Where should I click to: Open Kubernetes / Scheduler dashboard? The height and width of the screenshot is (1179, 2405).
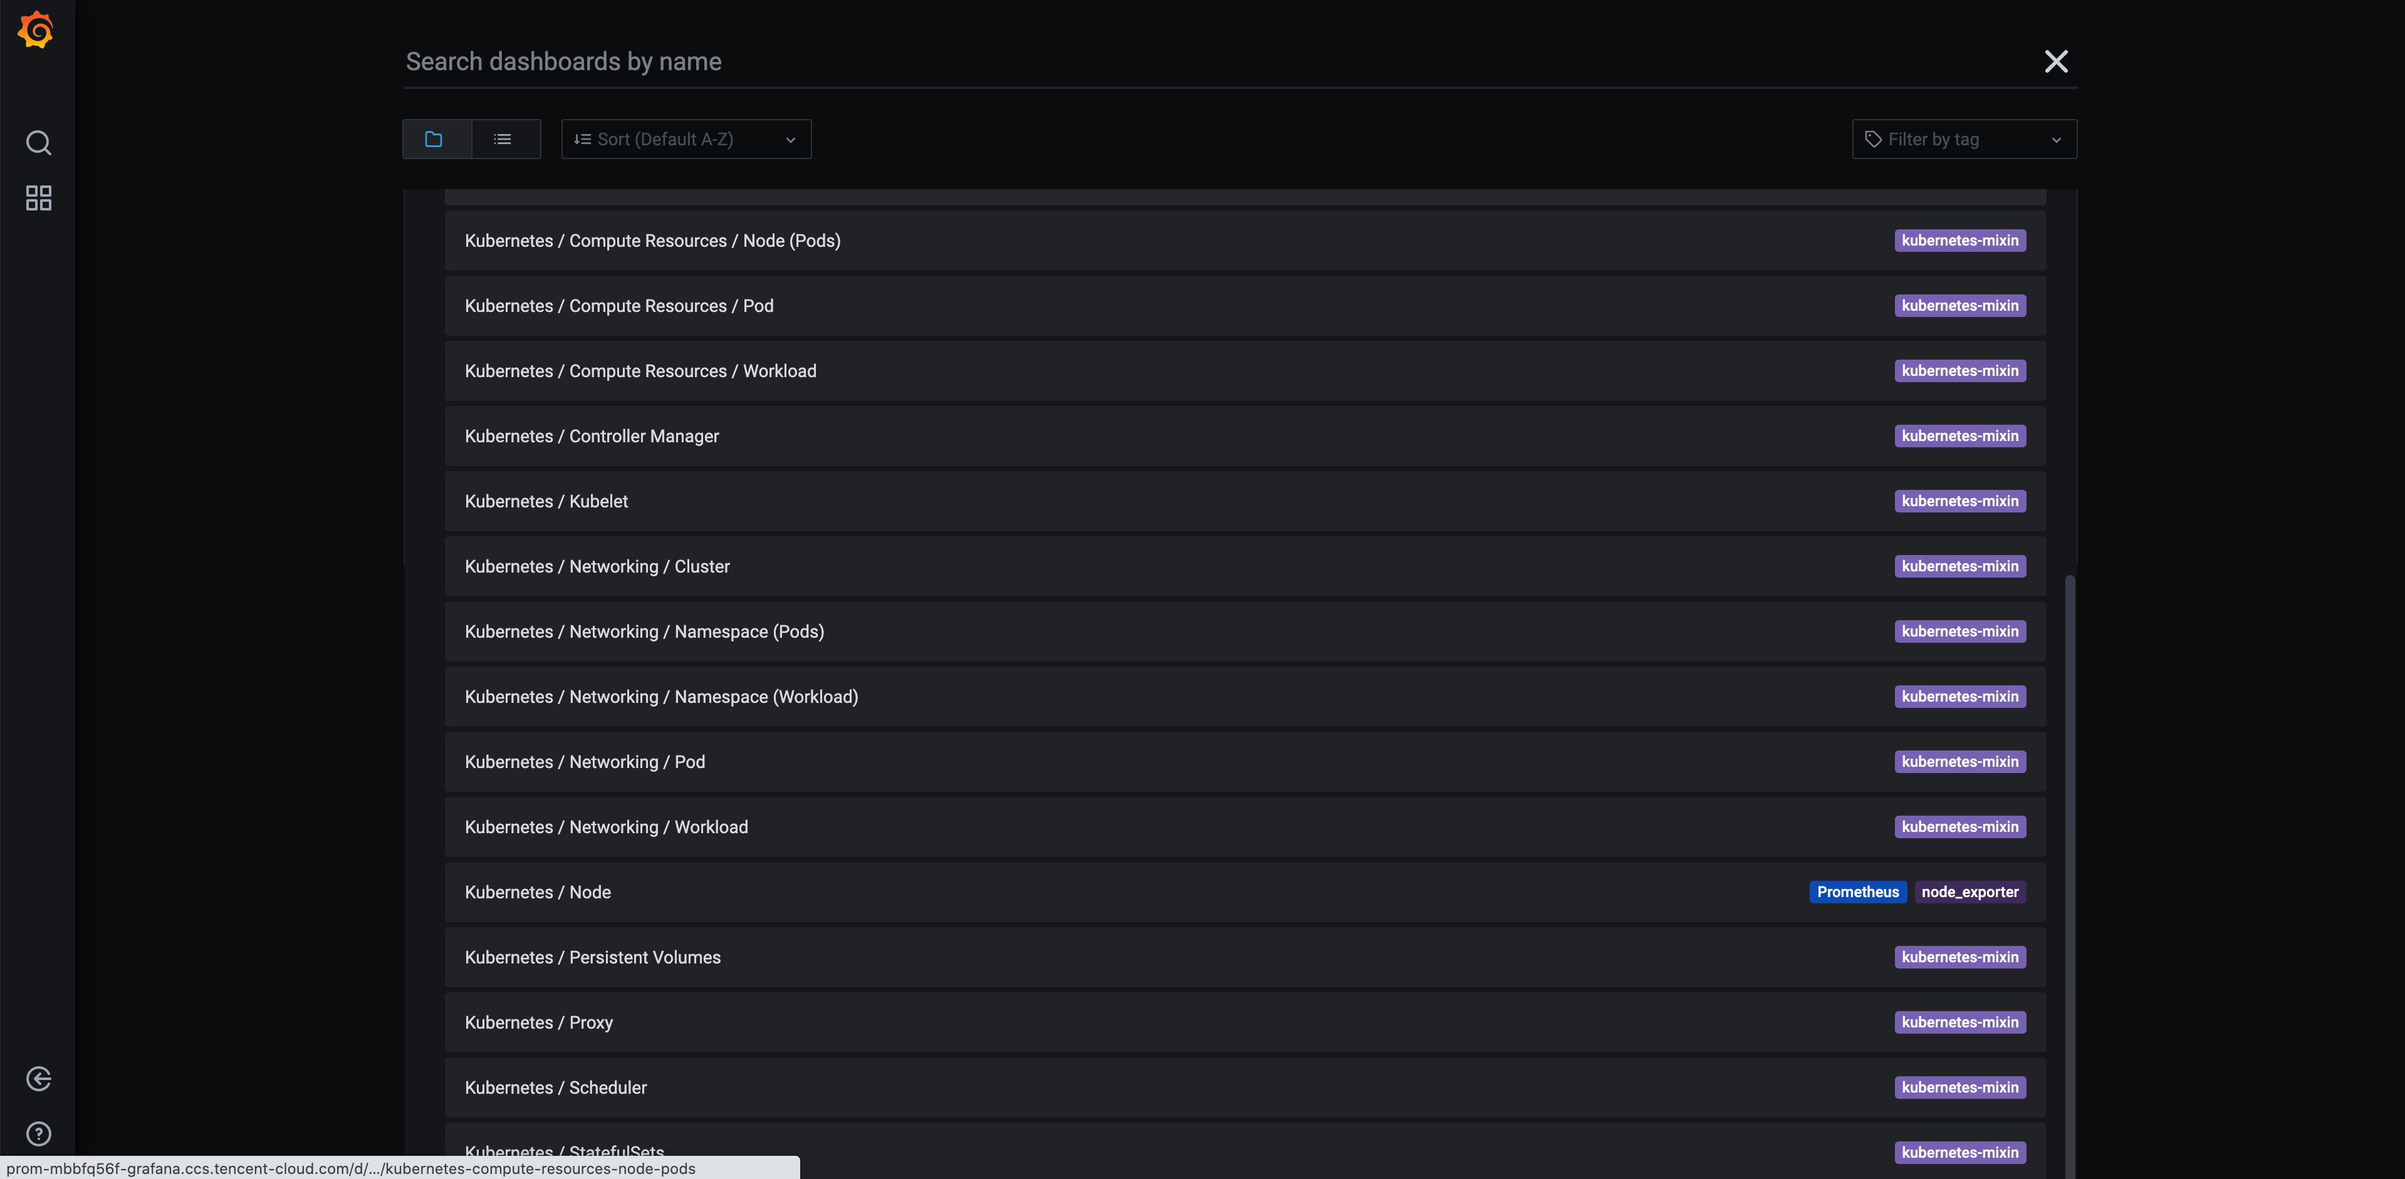pyautogui.click(x=1244, y=1088)
